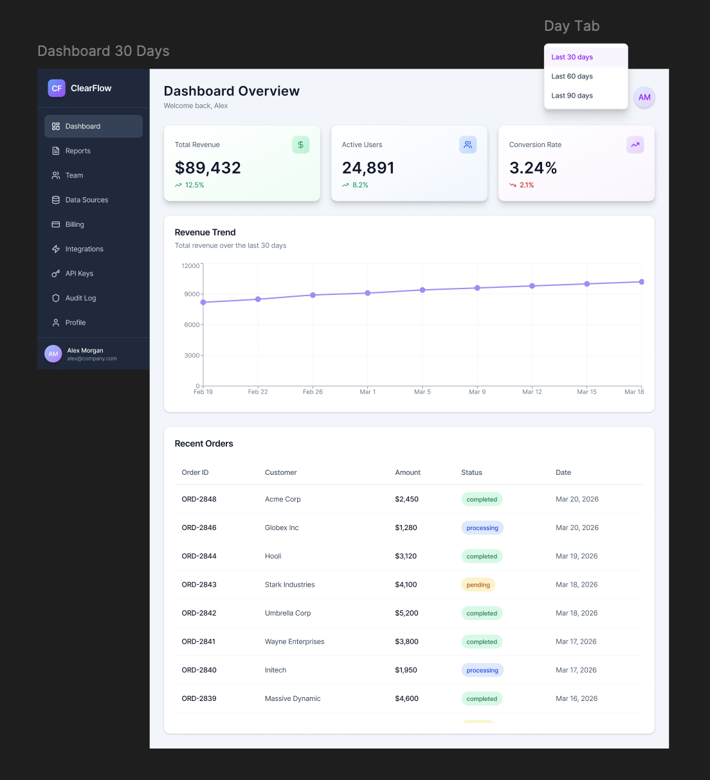
Task: Click the dollar sign icon on Total Revenue
Action: point(301,145)
